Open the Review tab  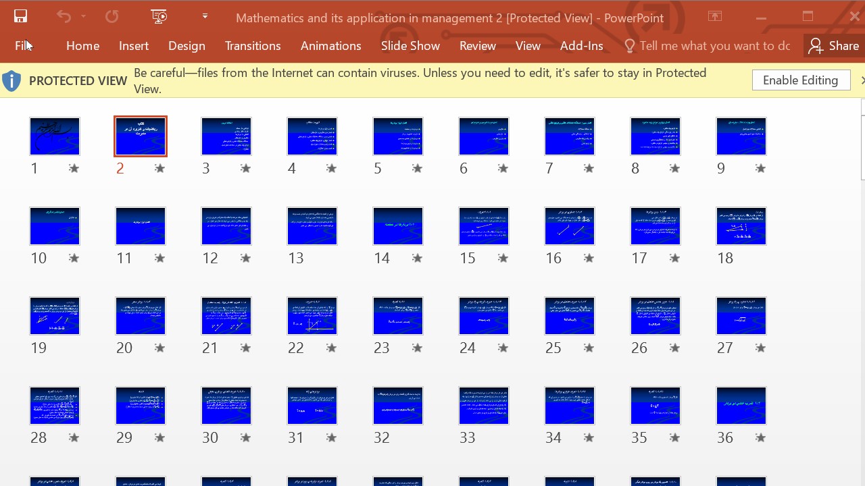coord(478,46)
